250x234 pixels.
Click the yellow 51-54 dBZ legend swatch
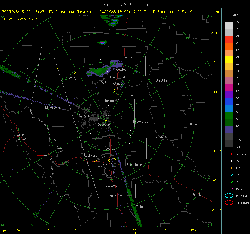[229, 60]
